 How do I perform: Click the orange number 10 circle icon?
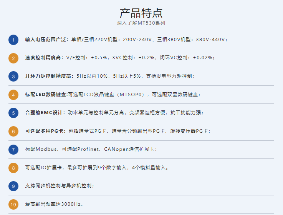(x=13, y=204)
